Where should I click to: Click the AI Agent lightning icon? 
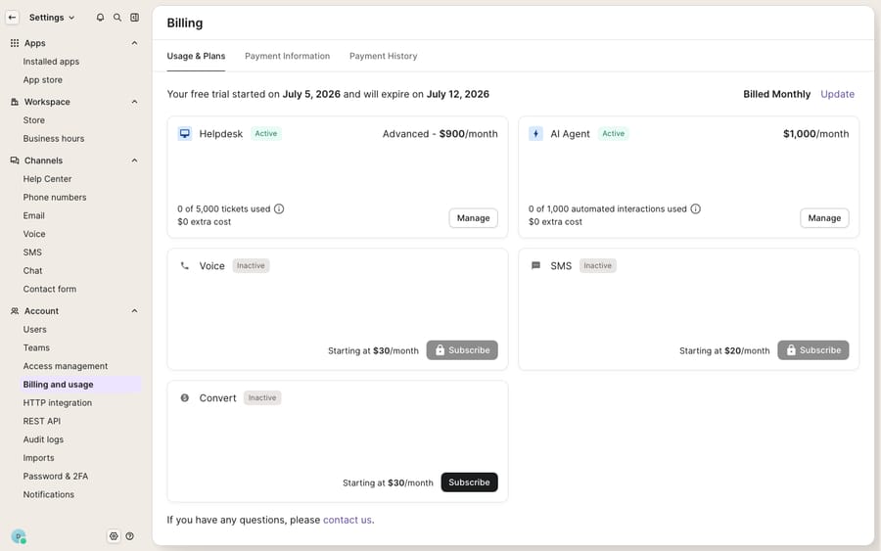[536, 134]
